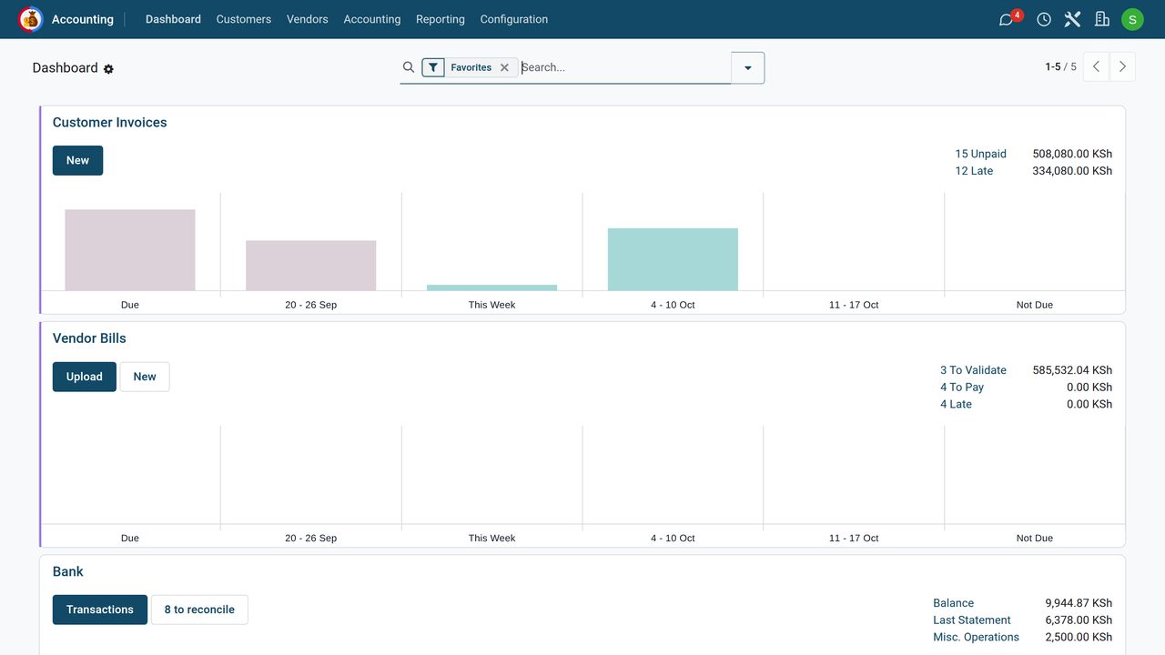Open the messages icon with badge 4
Viewport: 1165px width, 655px height.
[x=1007, y=19]
